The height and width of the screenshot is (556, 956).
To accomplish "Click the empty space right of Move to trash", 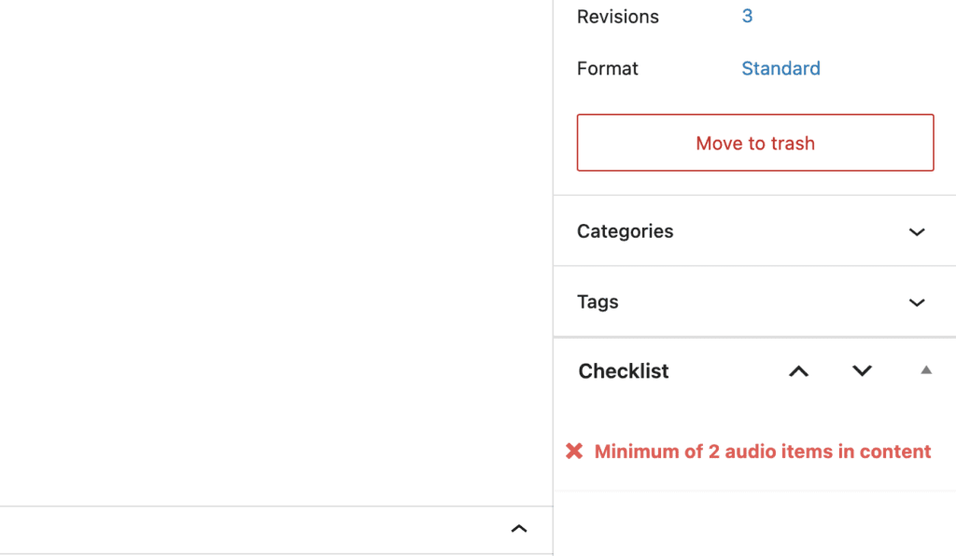I will 945,143.
